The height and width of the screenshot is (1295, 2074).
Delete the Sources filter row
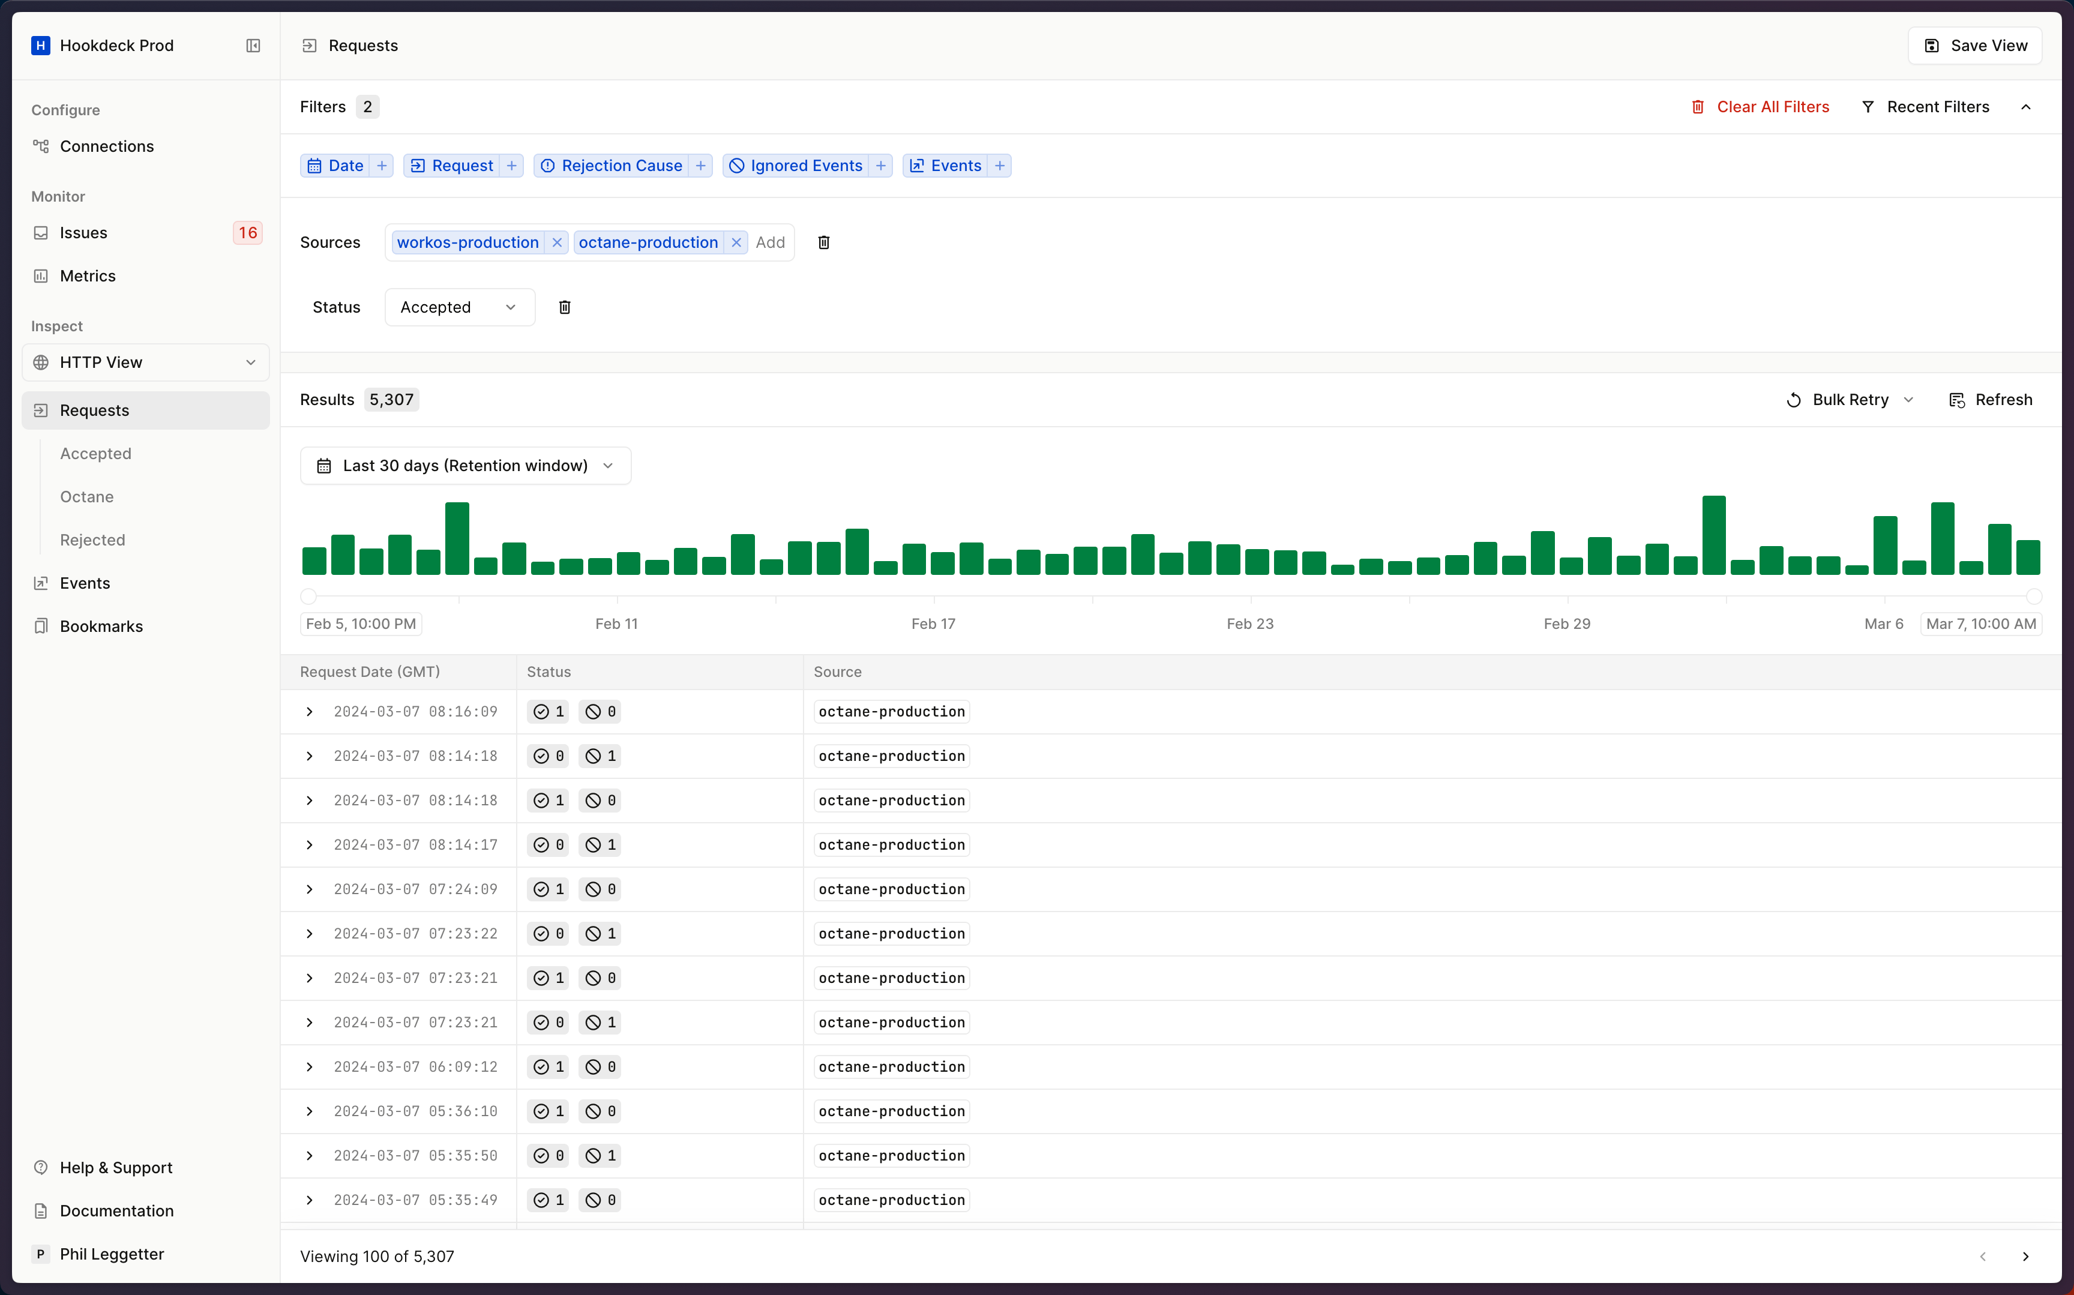823,242
